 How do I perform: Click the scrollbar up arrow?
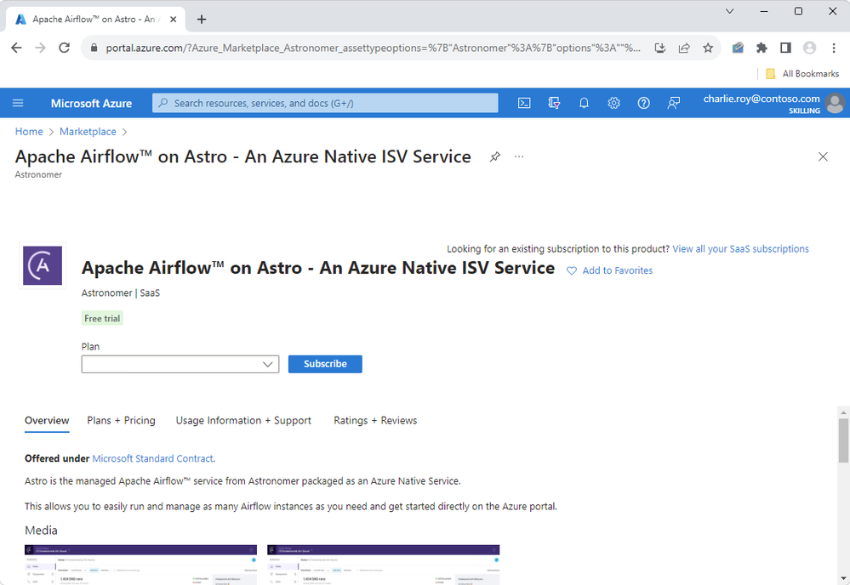(843, 412)
